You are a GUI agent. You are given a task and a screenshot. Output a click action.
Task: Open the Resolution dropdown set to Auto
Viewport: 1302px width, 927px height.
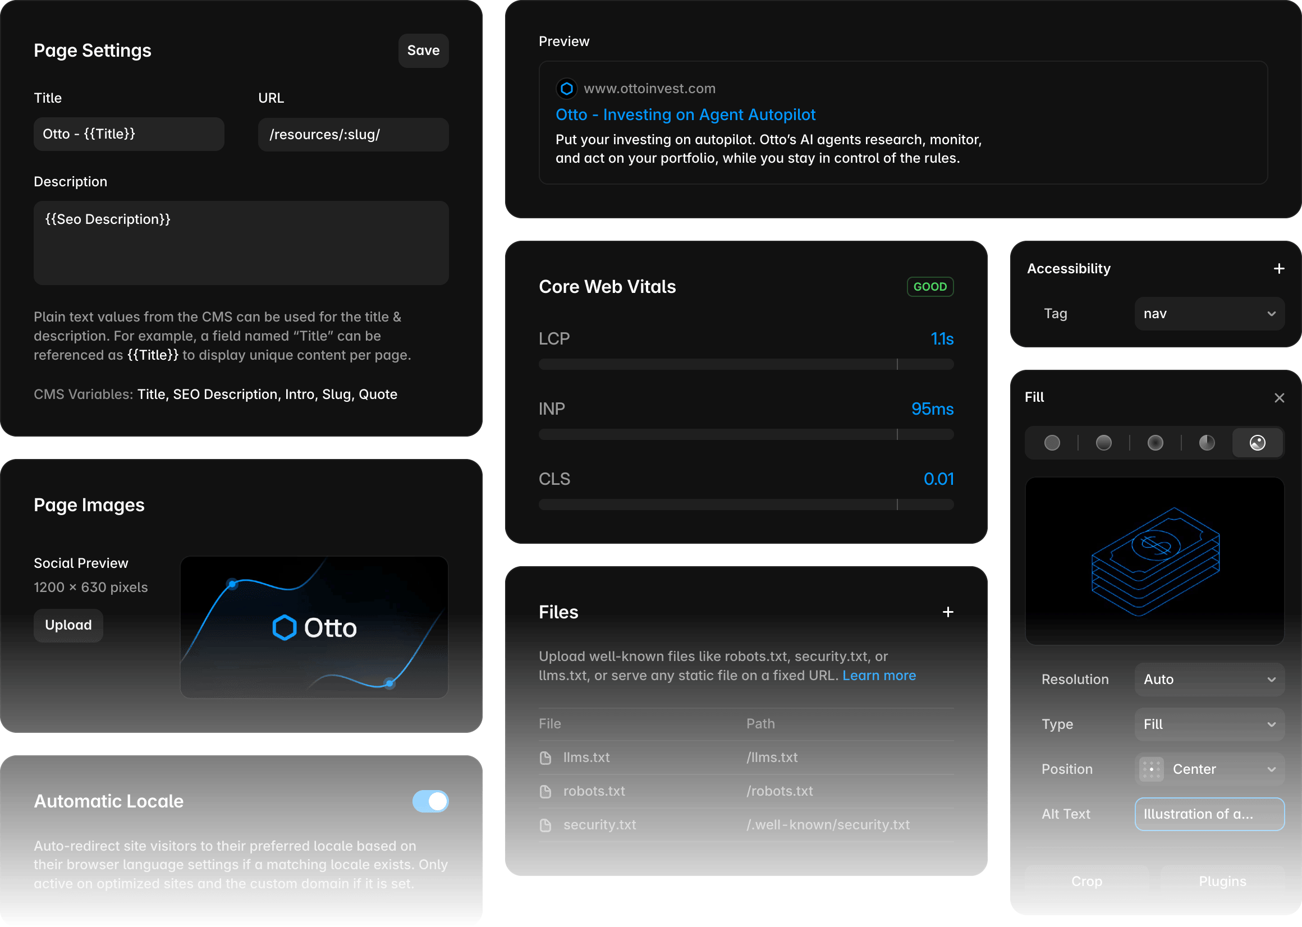click(x=1209, y=680)
